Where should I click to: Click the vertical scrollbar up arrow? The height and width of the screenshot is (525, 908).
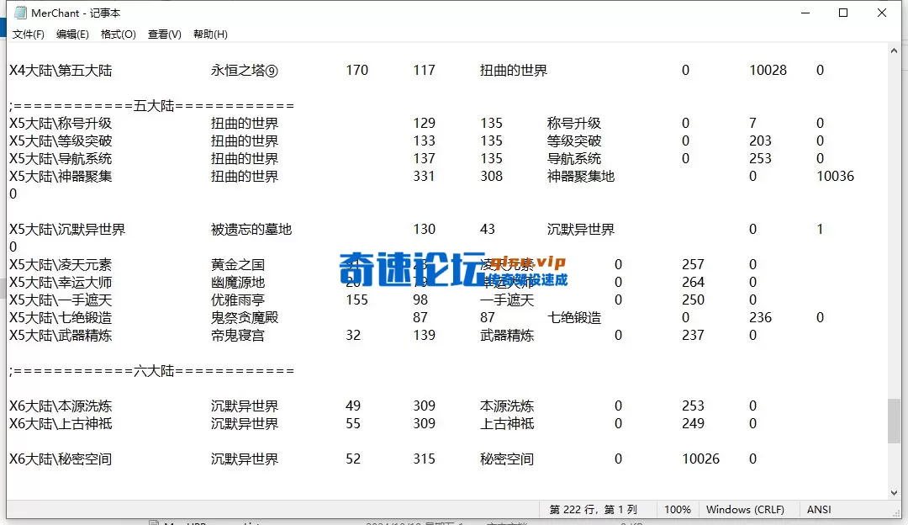point(895,49)
